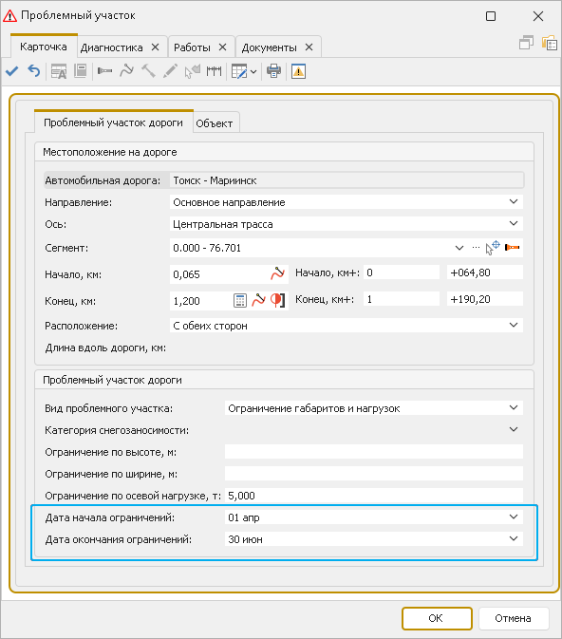
Task: Click the Отмена button
Action: point(513,618)
